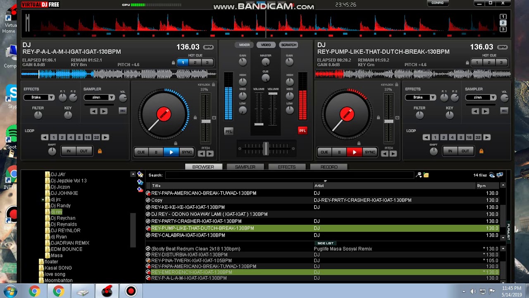Click left deck pitch slider
The width and height of the screenshot is (529, 298).
205,121
